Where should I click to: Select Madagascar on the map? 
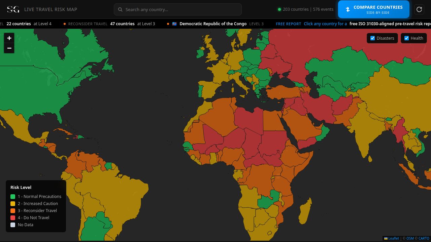(x=305, y=212)
